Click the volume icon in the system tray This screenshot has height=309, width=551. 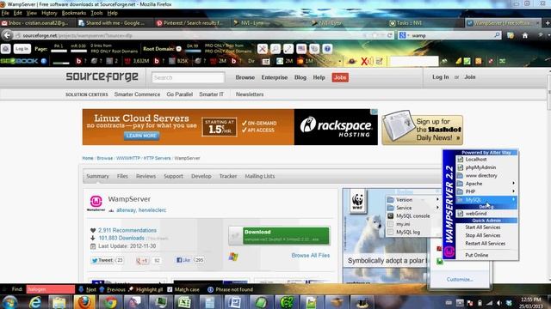click(499, 303)
